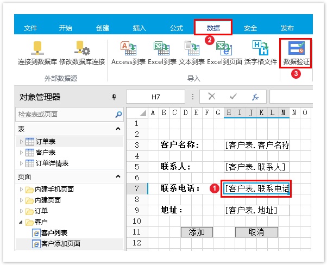Collapse the 表 section
This screenshot has width=327, height=265.
click(x=118, y=129)
